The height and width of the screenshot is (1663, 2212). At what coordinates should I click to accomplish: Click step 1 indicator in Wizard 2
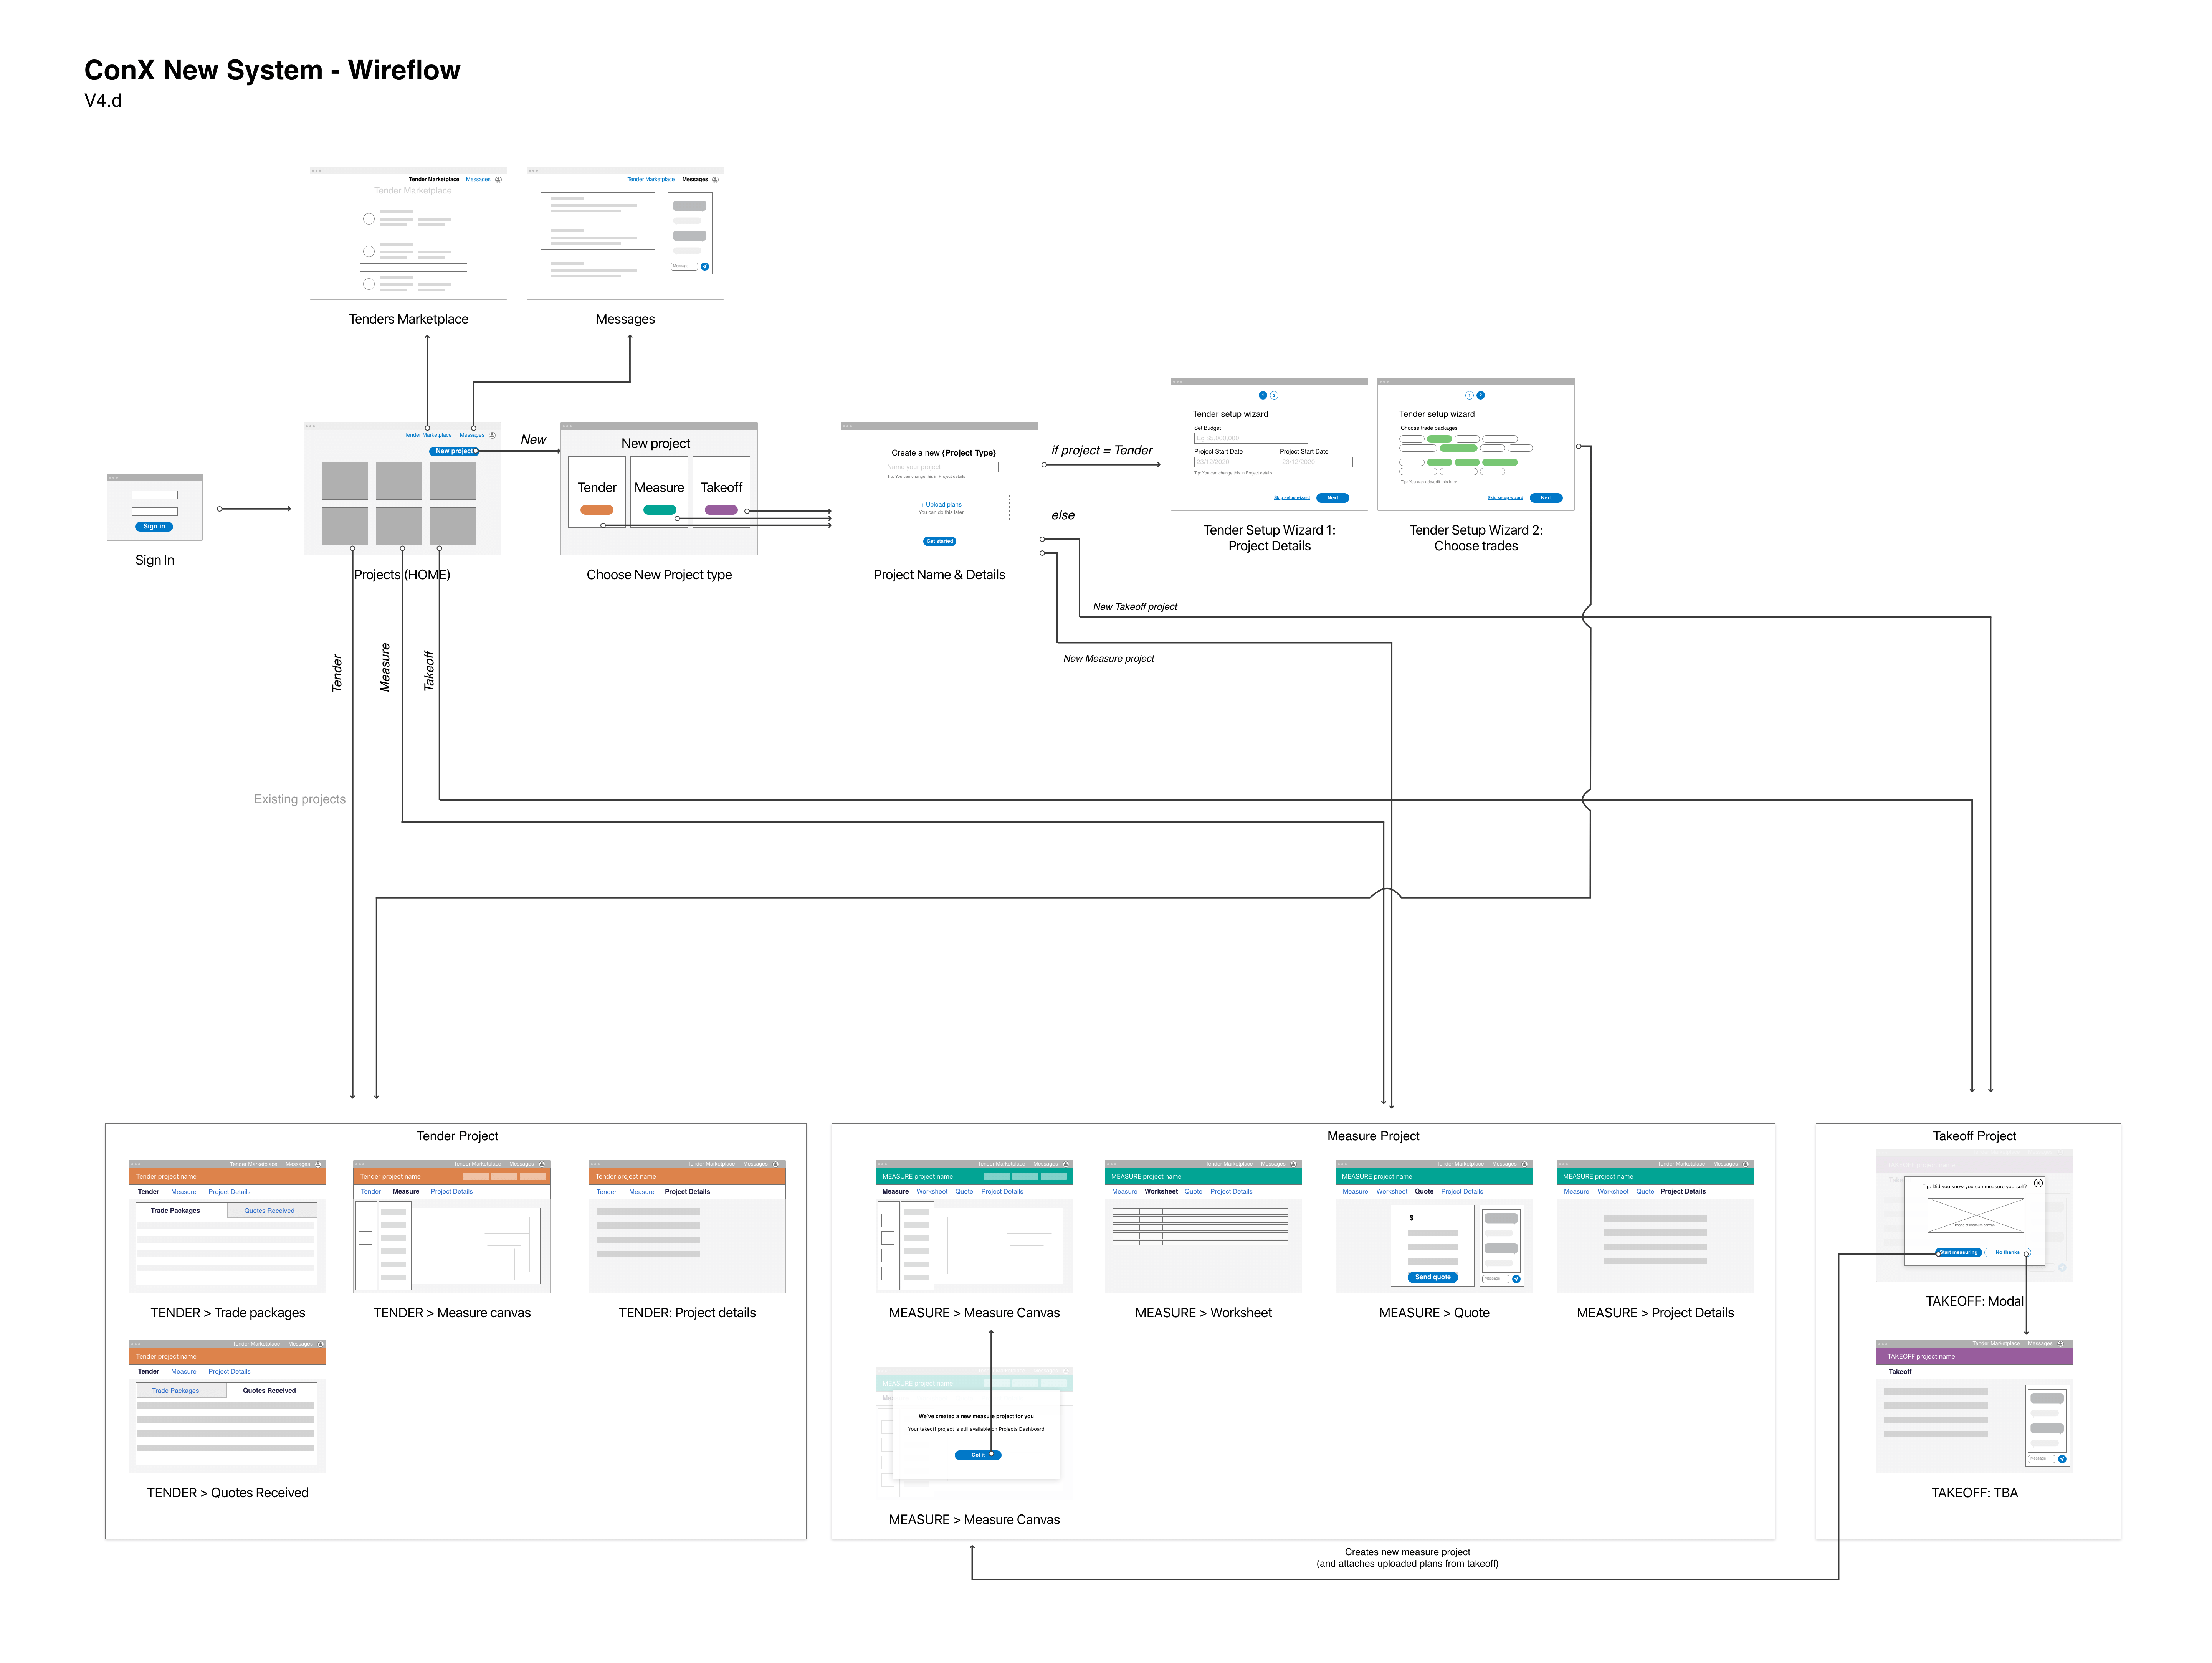[1469, 395]
